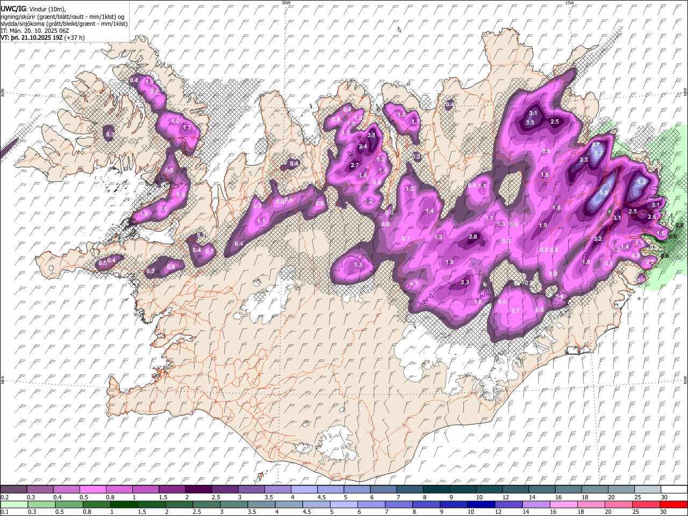Click the 20W longitude label along the top edge

(286, 3)
